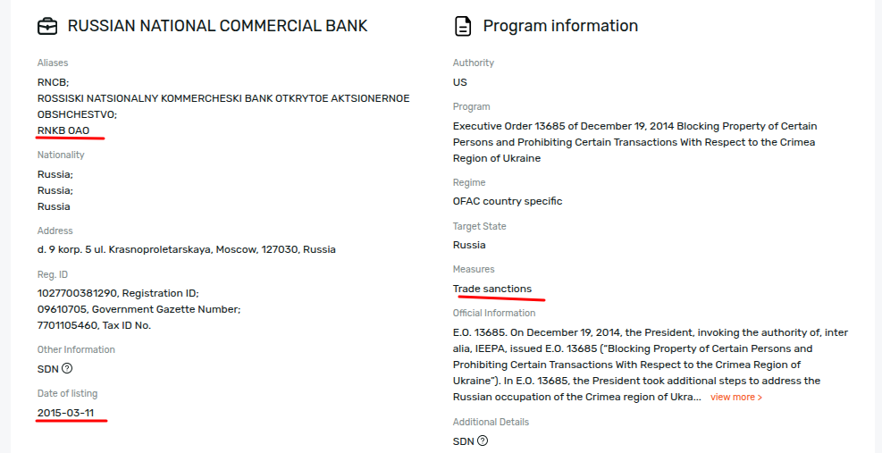Click the OFAC country specific regime value

click(x=508, y=201)
